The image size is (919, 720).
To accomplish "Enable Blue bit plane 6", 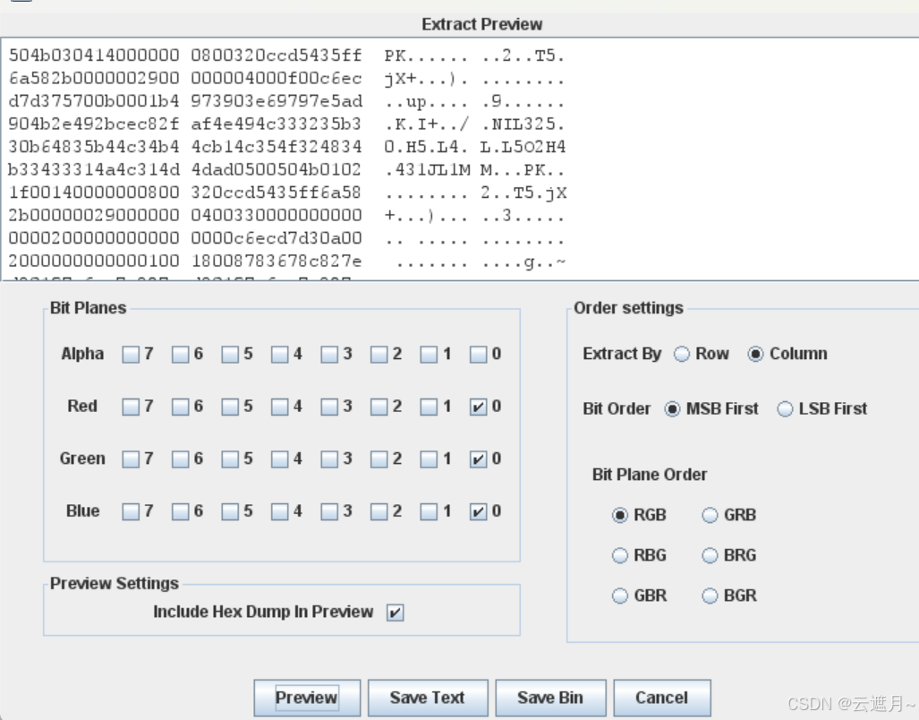I will pyautogui.click(x=180, y=511).
